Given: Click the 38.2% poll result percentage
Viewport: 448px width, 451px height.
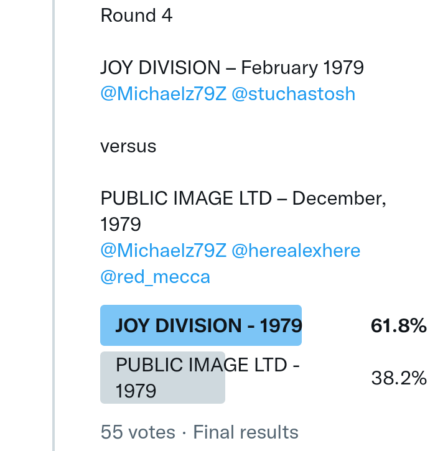Looking at the screenshot, I should [398, 378].
